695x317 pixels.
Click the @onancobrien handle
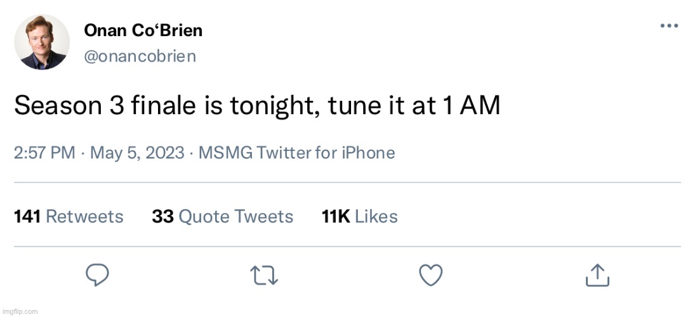[x=140, y=56]
